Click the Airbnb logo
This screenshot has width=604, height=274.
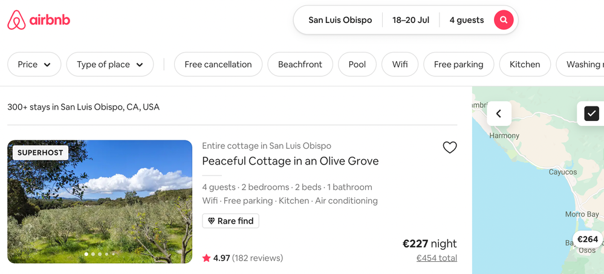coord(39,20)
